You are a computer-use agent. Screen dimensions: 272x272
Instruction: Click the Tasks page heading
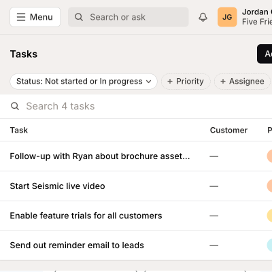pos(24,54)
